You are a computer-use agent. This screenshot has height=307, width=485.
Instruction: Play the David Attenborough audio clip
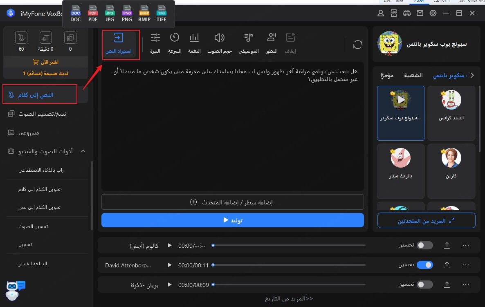pyautogui.click(x=169, y=265)
